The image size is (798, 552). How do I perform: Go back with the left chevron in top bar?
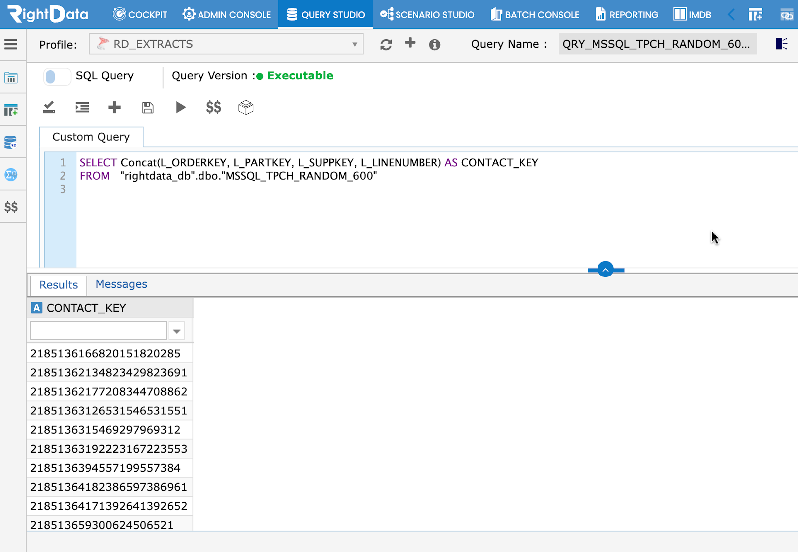point(731,14)
